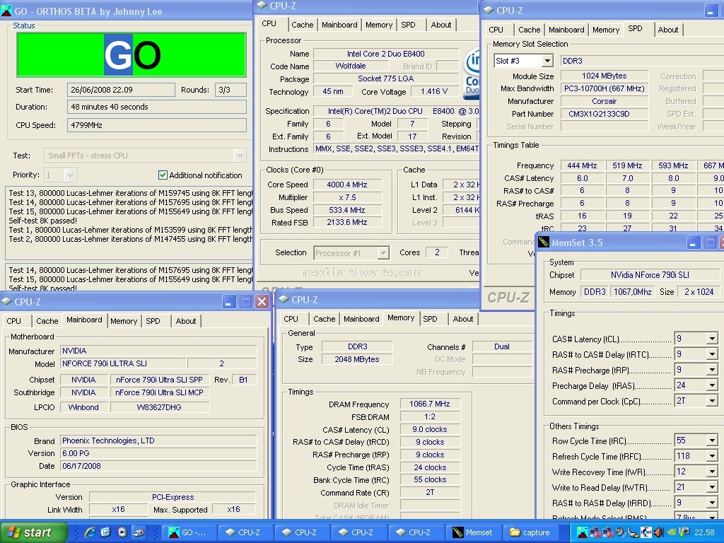Open the Refresh Cycle Time (tRFC) dropdown
This screenshot has height=543, width=724.
tap(711, 456)
